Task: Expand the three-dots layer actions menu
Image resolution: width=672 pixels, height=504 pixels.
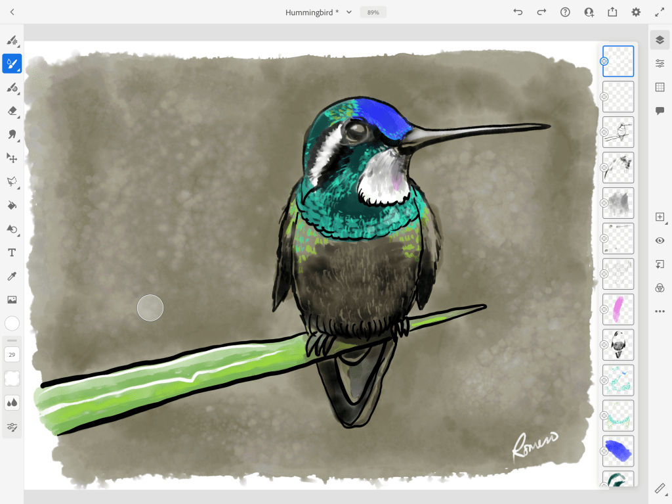Action: 660,311
